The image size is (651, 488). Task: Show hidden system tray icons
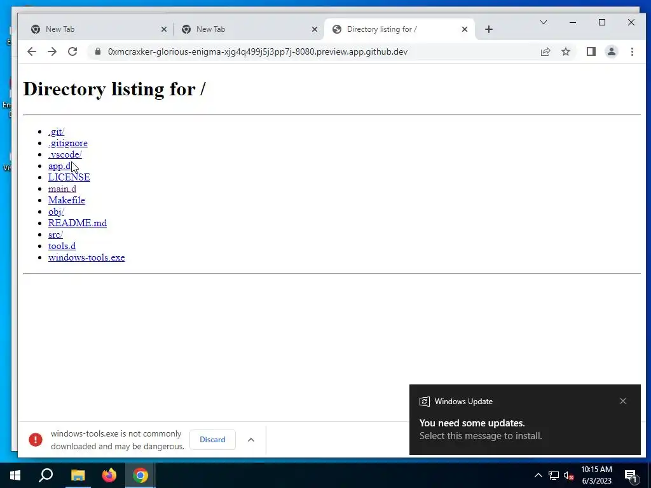click(x=538, y=475)
